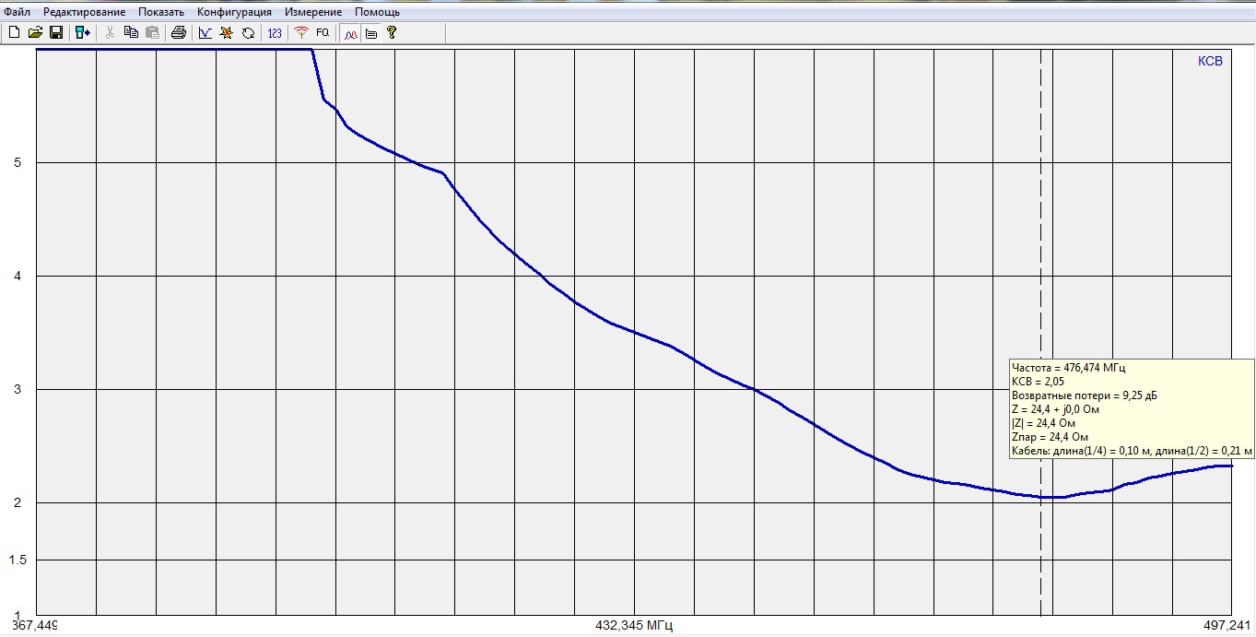Click the Кабель длина tooltip line
Viewport: 1256px width, 637px height.
tap(1132, 450)
